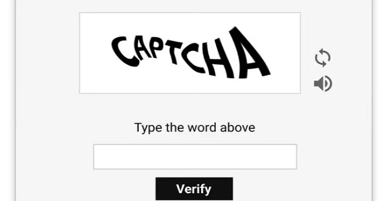Click the word 'Verify' on the dark button
The height and width of the screenshot is (201, 387).
pos(193,189)
